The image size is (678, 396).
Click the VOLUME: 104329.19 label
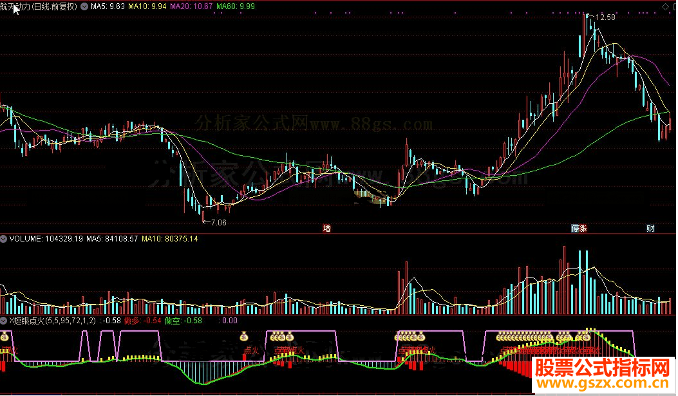[46, 239]
